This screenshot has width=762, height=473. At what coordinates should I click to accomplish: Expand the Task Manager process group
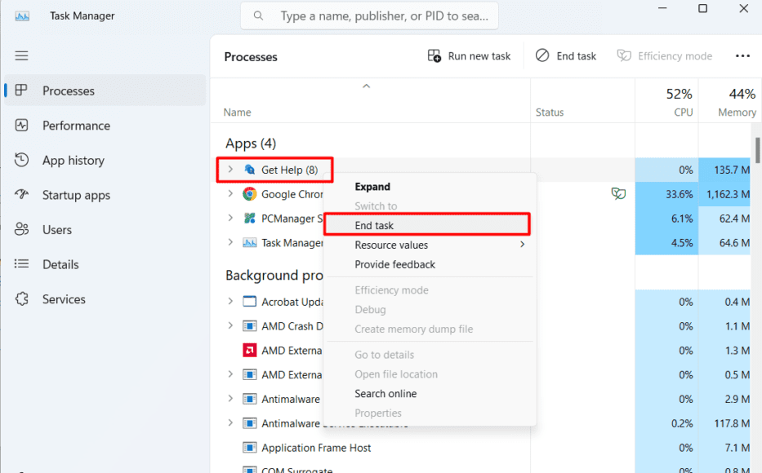click(230, 242)
